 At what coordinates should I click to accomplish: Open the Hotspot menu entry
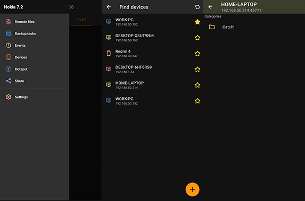click(x=35, y=69)
